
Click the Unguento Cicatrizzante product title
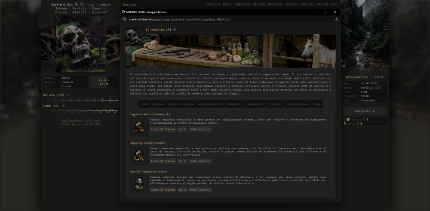[x=147, y=143]
